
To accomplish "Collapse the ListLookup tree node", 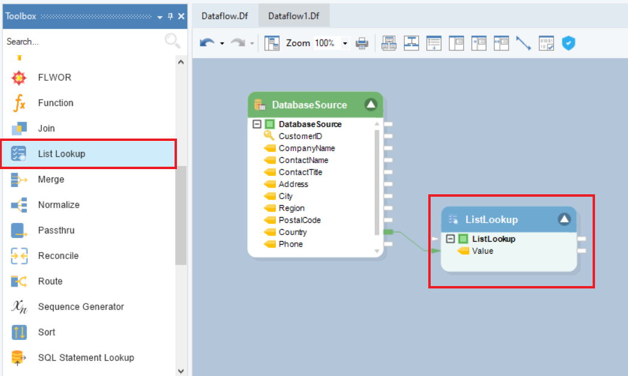I will pos(450,239).
